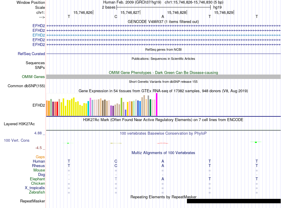Click the RefSeq Curated intron line
The image size is (281, 208).
pos(163,54)
